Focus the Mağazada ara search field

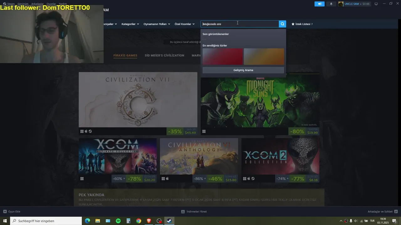(x=240, y=24)
